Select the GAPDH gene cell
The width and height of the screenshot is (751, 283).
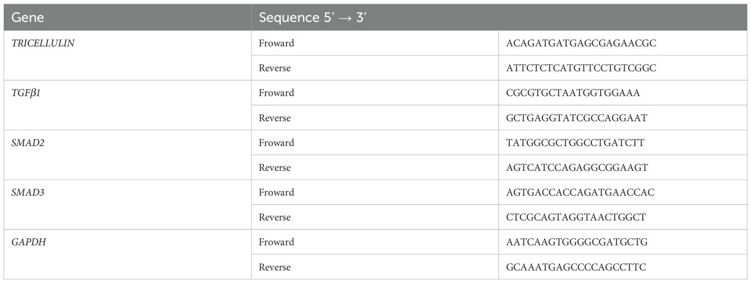coord(28,242)
